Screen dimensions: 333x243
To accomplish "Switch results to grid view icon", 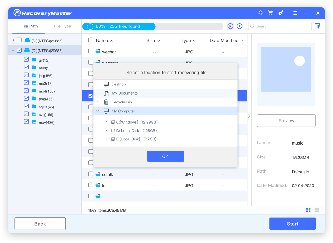I will click(x=308, y=210).
